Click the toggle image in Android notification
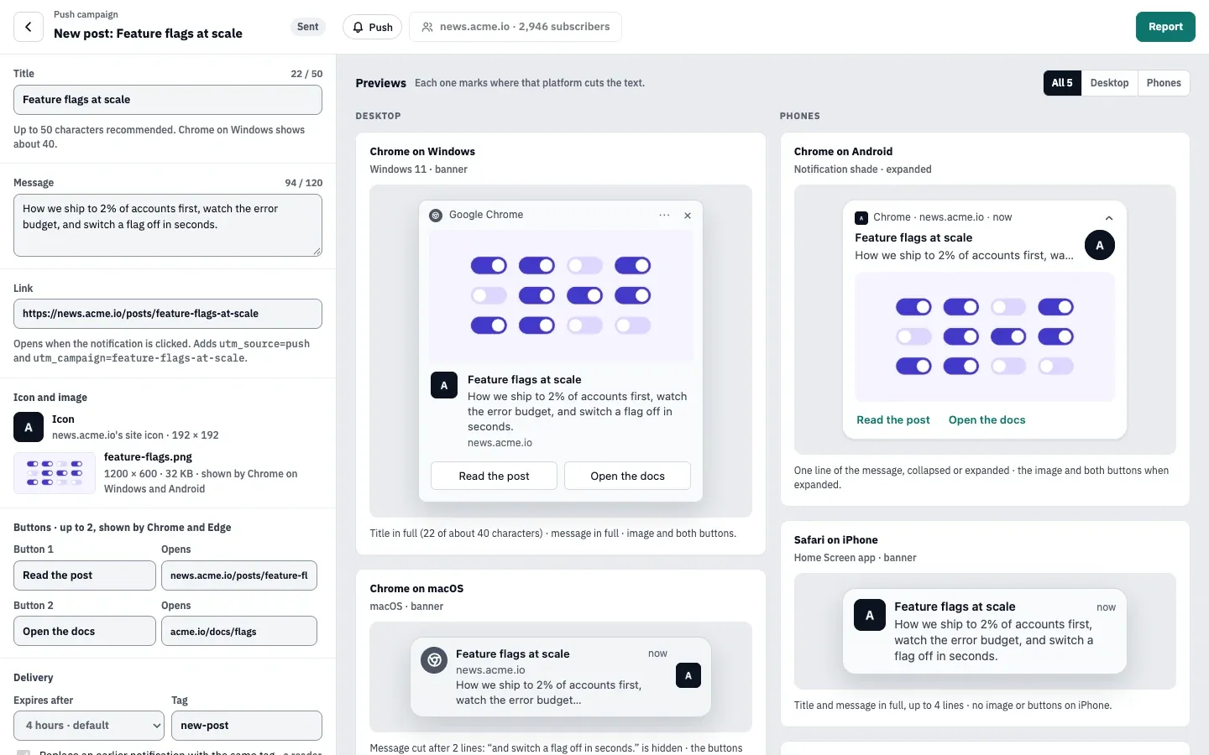The height and width of the screenshot is (755, 1209). tap(985, 336)
